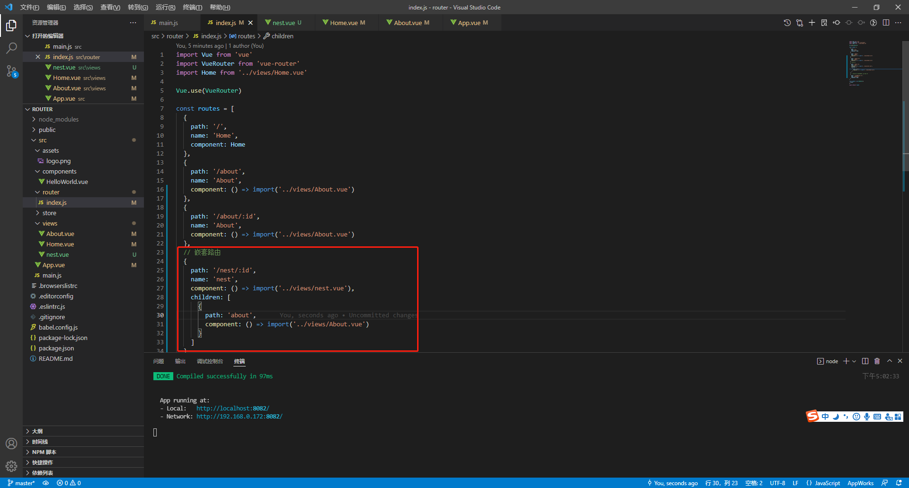
Task: Click sync changes icon in status bar
Action: click(x=46, y=483)
